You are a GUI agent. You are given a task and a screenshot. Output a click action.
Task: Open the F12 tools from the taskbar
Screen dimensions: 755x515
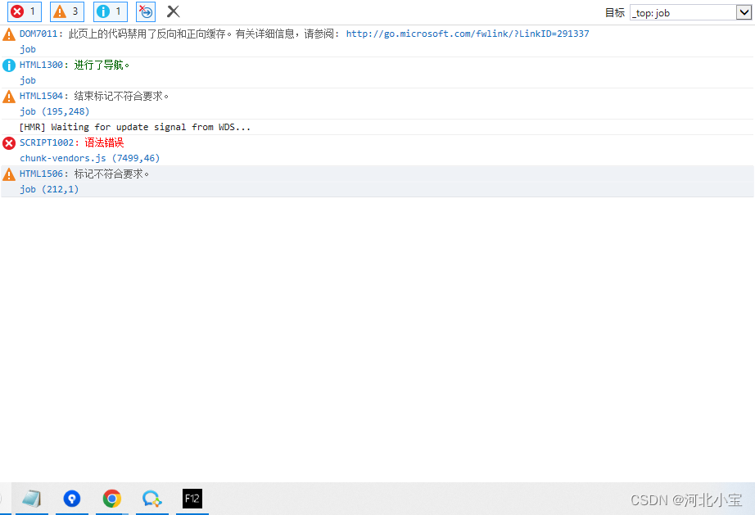192,499
